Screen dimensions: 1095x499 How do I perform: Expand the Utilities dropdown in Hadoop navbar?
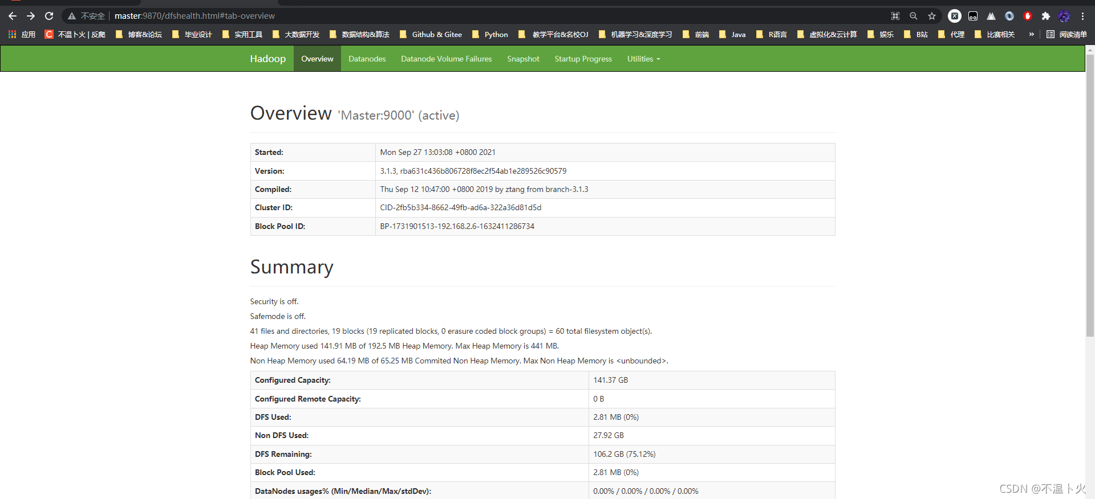(x=643, y=59)
